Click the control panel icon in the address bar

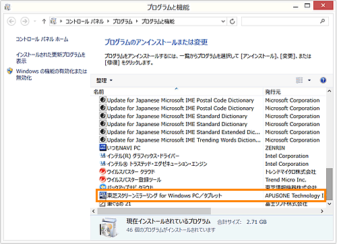(x=53, y=22)
